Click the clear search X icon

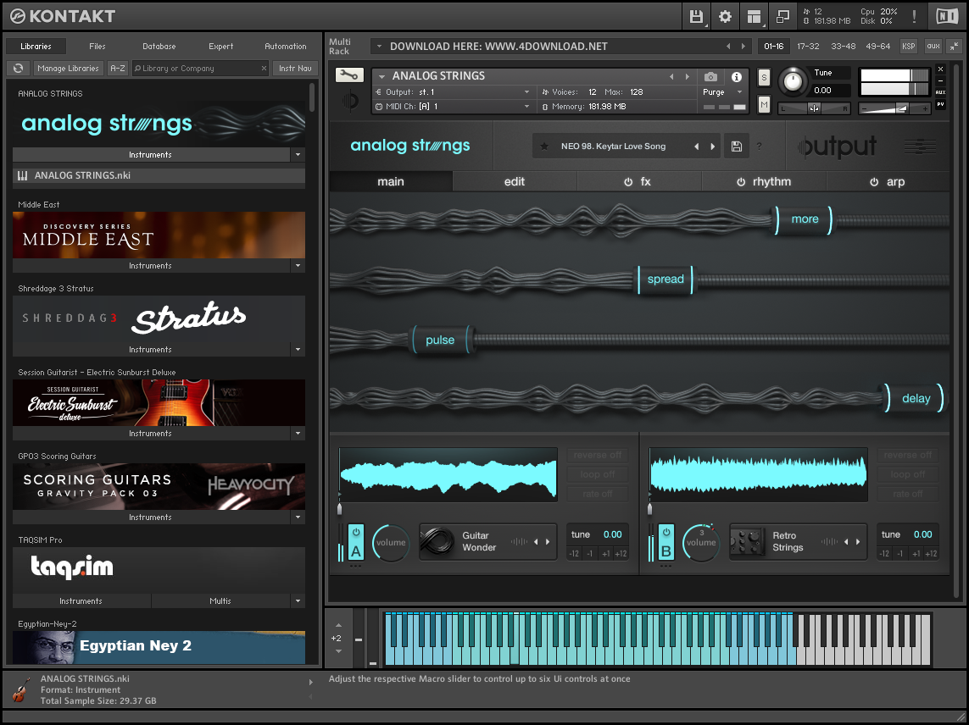[x=264, y=69]
